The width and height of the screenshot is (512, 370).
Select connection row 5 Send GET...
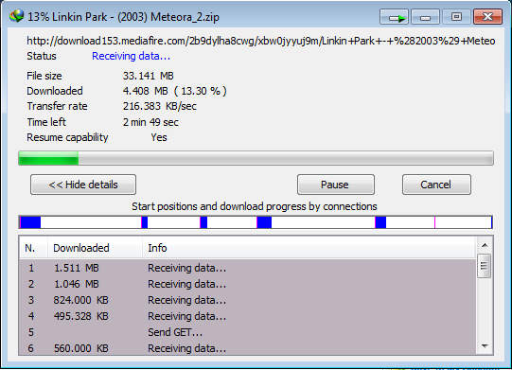(x=248, y=332)
